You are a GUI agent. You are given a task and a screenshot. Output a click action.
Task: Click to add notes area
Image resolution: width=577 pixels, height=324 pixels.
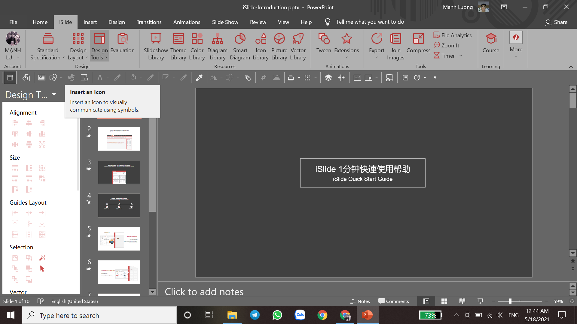click(x=204, y=292)
